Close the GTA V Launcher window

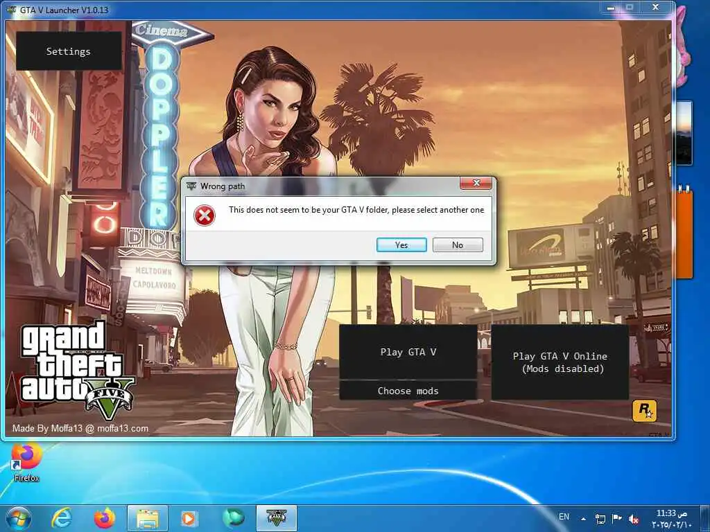tap(655, 7)
